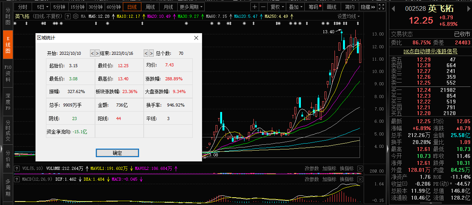Close the VOL indicator panel with X icon

point(360,168)
